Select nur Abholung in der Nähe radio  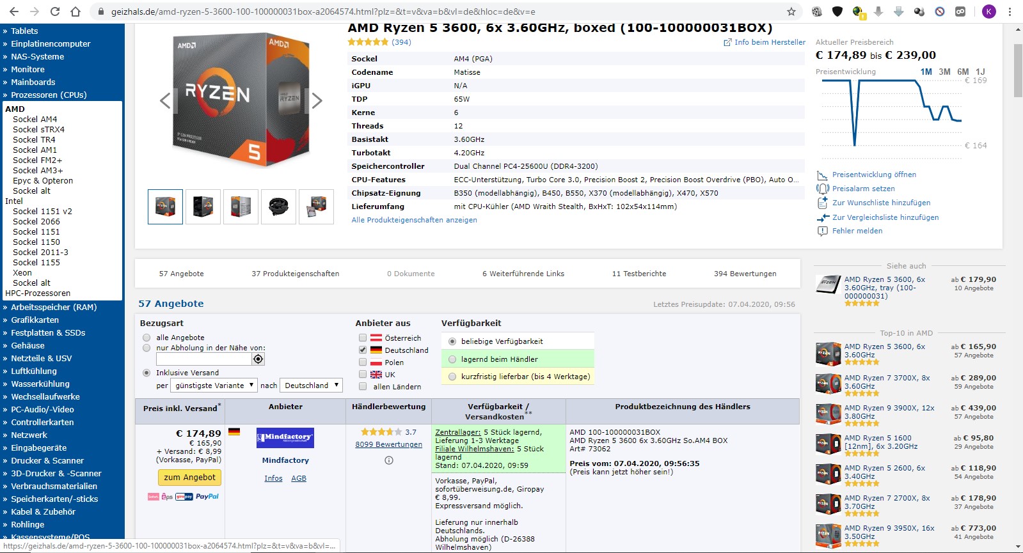147,348
